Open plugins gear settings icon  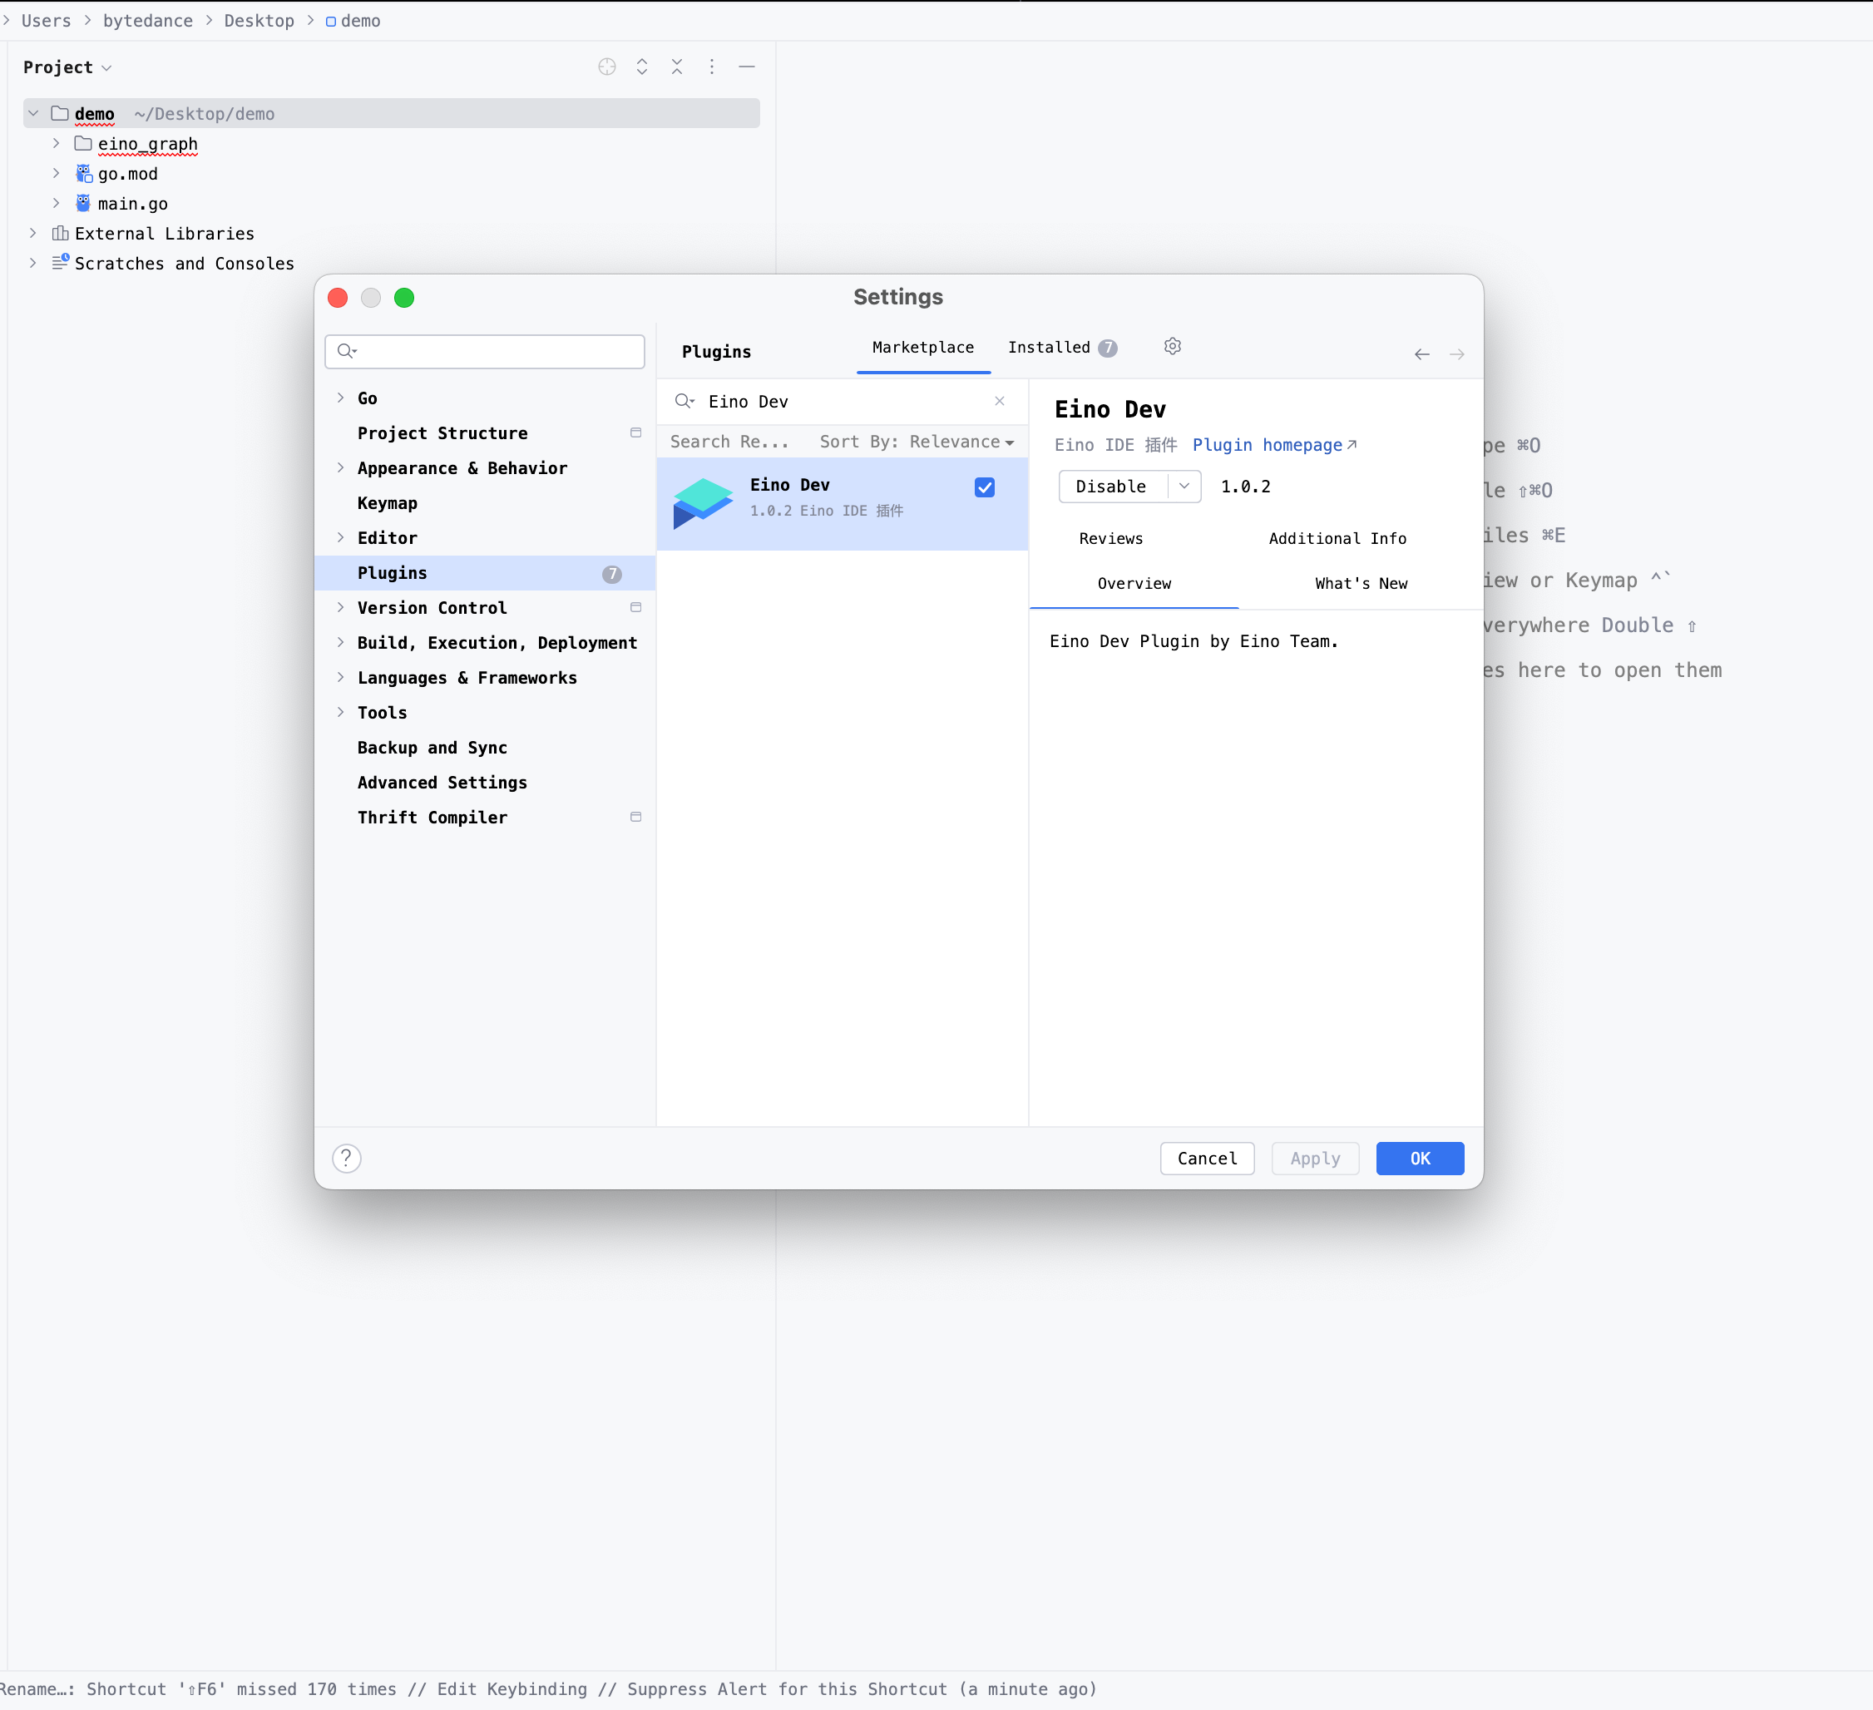tap(1173, 347)
